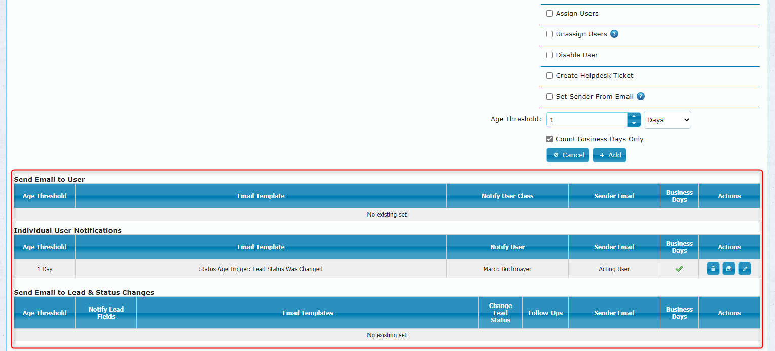The height and width of the screenshot is (351, 775).
Task: Click the envelope icon in Actions column
Action: 728,269
